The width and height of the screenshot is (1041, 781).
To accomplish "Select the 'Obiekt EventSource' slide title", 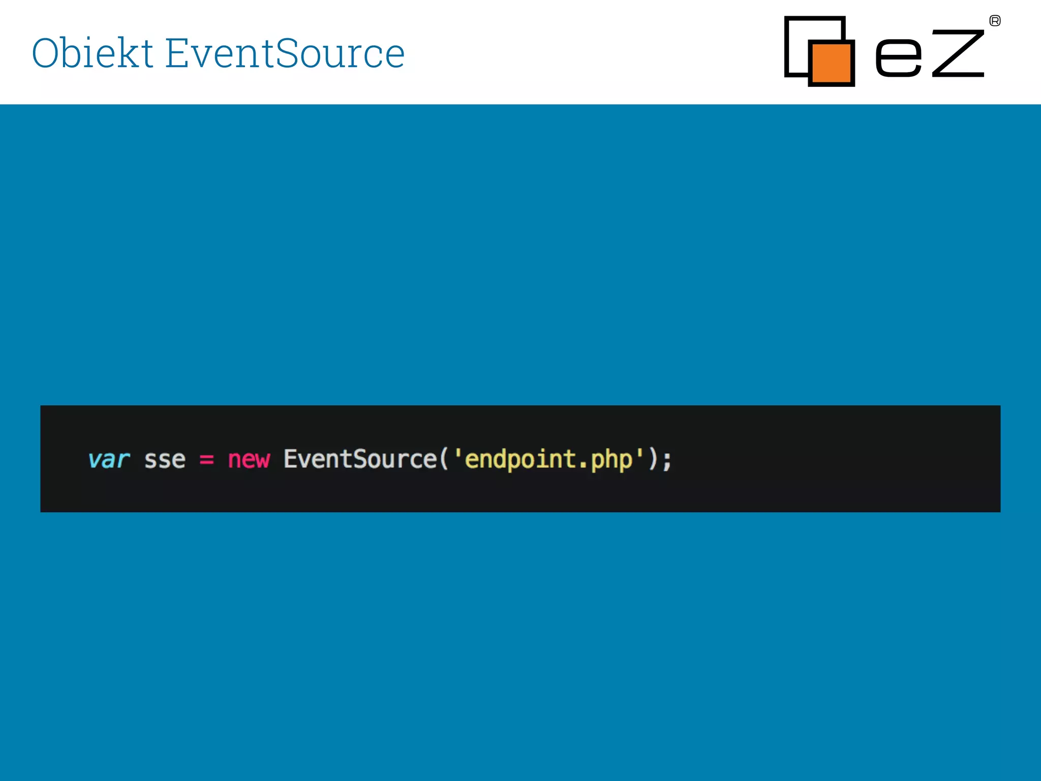I will point(218,53).
